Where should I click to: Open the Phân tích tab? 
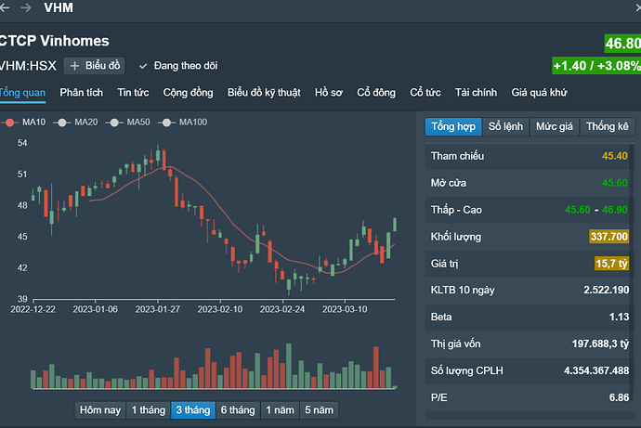(x=82, y=92)
